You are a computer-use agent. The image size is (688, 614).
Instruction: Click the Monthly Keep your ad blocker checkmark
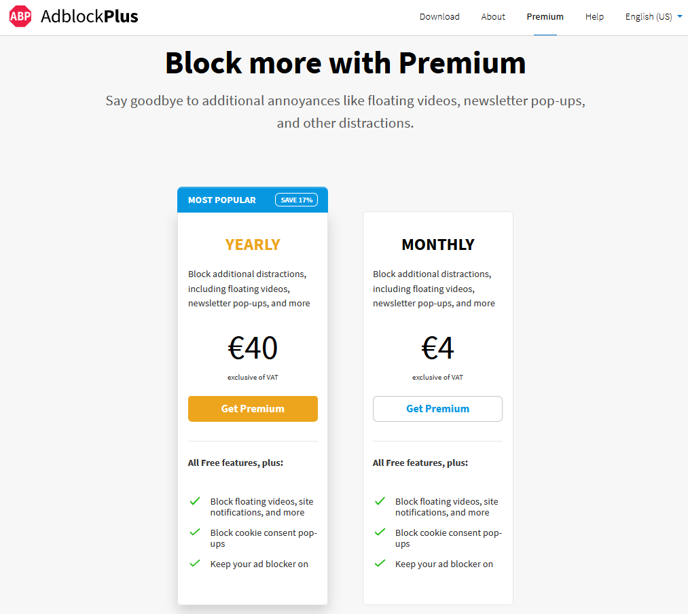(380, 563)
